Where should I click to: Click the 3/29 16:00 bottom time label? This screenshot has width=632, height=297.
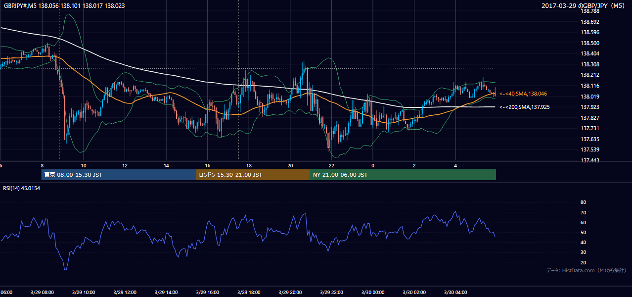coord(207,293)
